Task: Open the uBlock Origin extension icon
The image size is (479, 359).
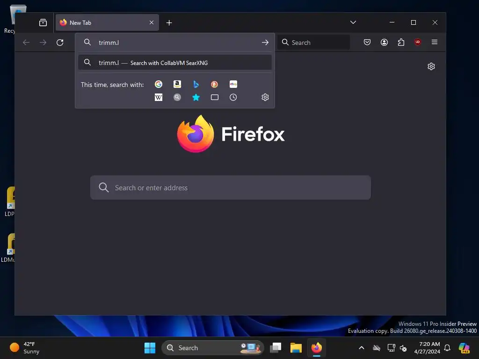Action: click(418, 42)
